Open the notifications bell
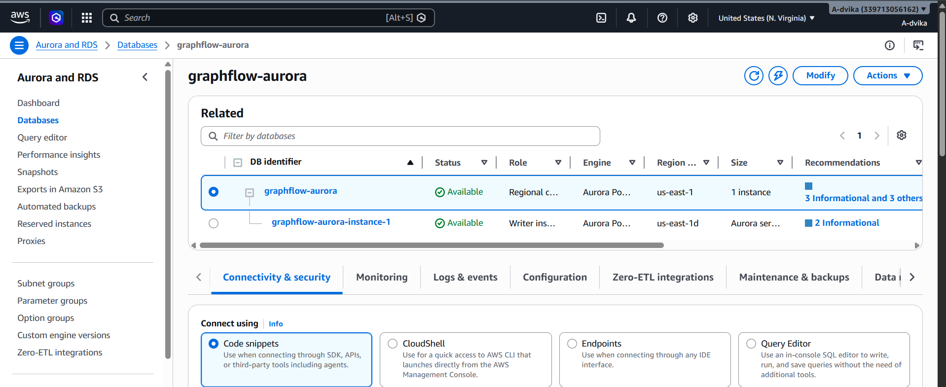Image resolution: width=946 pixels, height=387 pixels. click(x=631, y=18)
